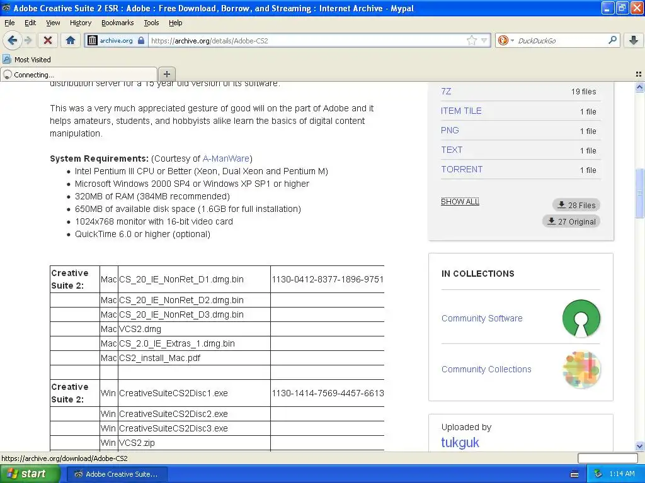Click the VCS2.dmg table cell
Image resolution: width=645 pixels, height=483 pixels.
pyautogui.click(x=194, y=329)
